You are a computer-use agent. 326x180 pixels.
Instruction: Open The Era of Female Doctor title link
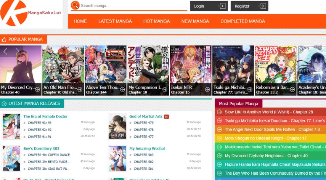[x=45, y=116]
